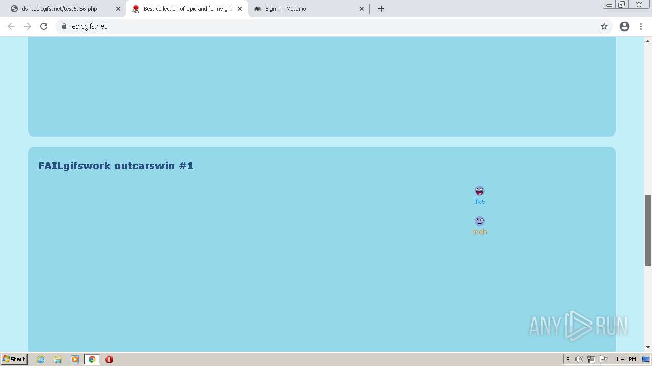The width and height of the screenshot is (652, 366).
Task: Click the bored face meh icon
Action: pos(479,221)
